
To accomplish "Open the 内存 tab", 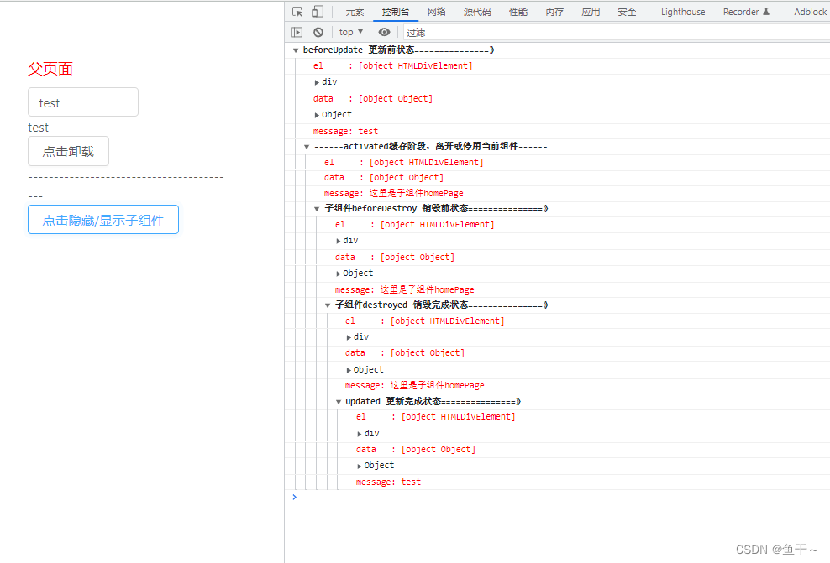I will click(554, 12).
